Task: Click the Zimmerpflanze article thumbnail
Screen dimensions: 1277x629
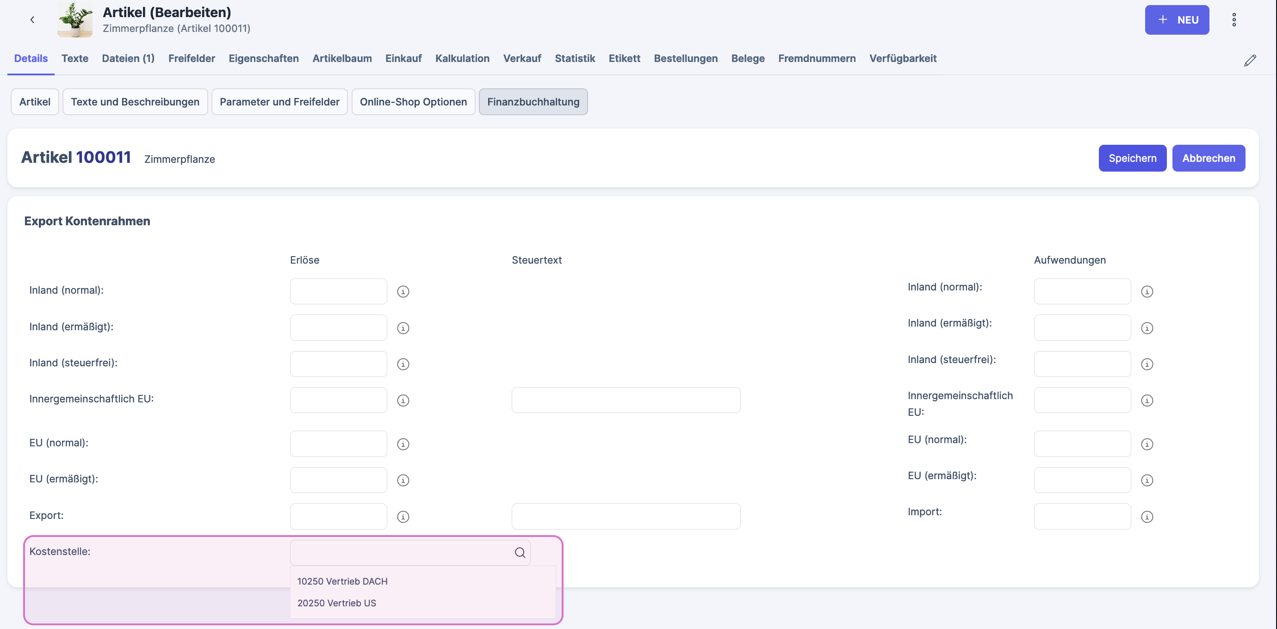Action: pos(75,20)
